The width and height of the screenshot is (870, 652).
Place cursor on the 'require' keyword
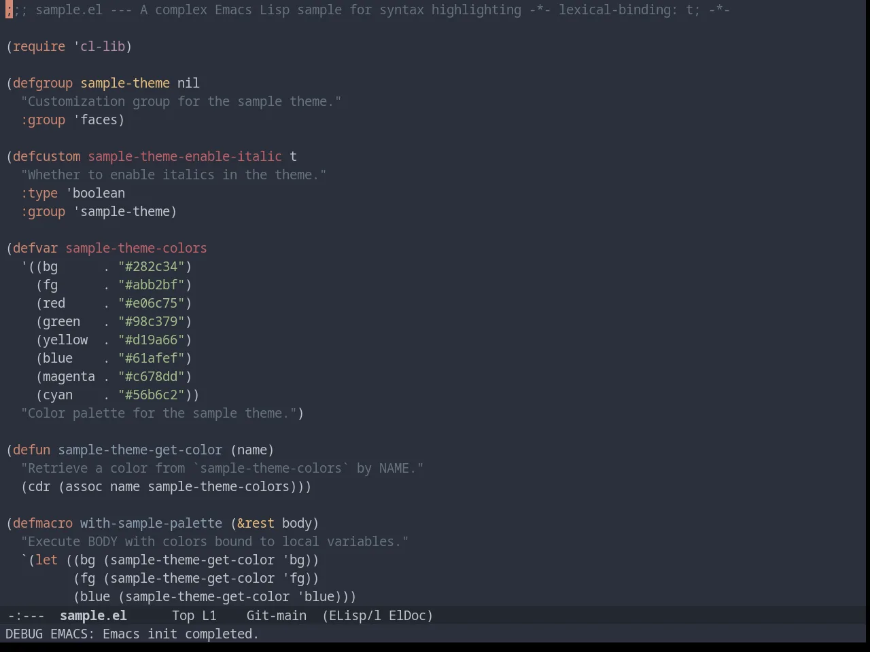(39, 46)
